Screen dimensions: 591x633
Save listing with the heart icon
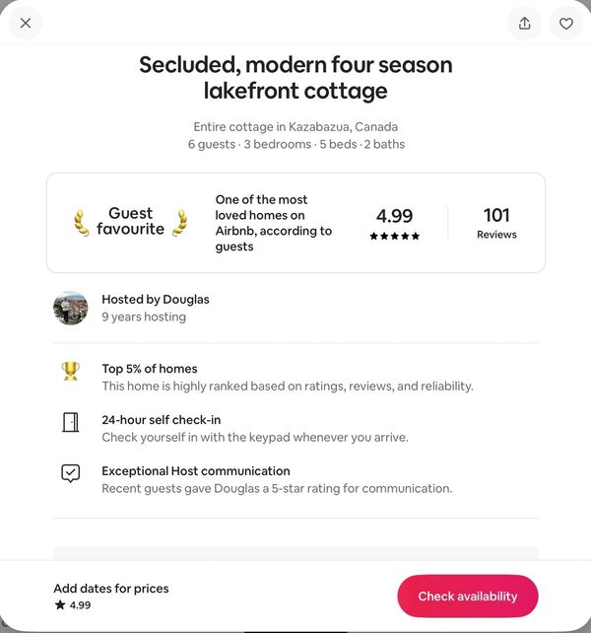click(566, 23)
